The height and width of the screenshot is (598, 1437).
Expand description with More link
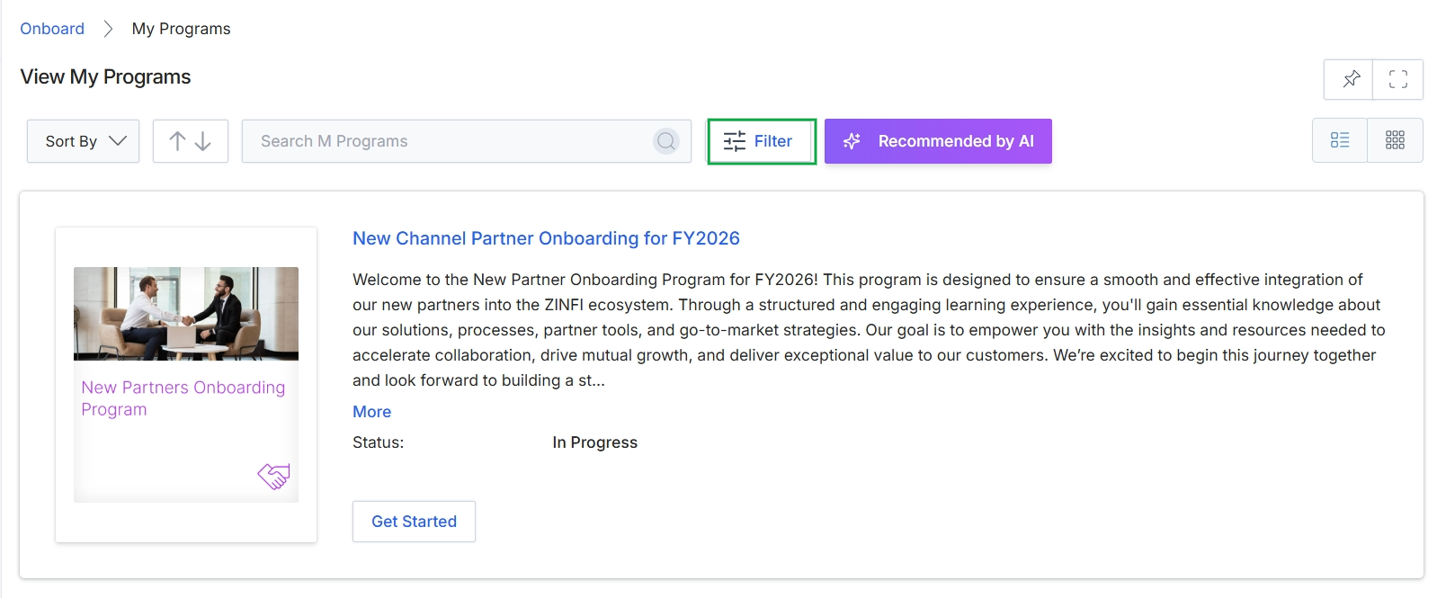point(371,412)
